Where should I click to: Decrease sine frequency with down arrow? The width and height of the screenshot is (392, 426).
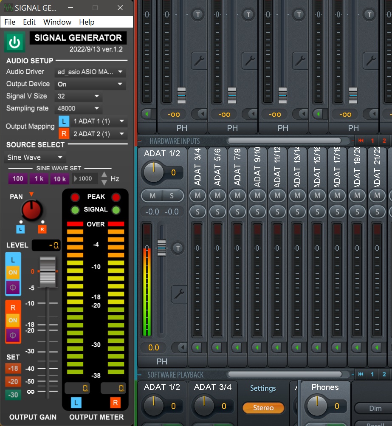click(x=104, y=183)
